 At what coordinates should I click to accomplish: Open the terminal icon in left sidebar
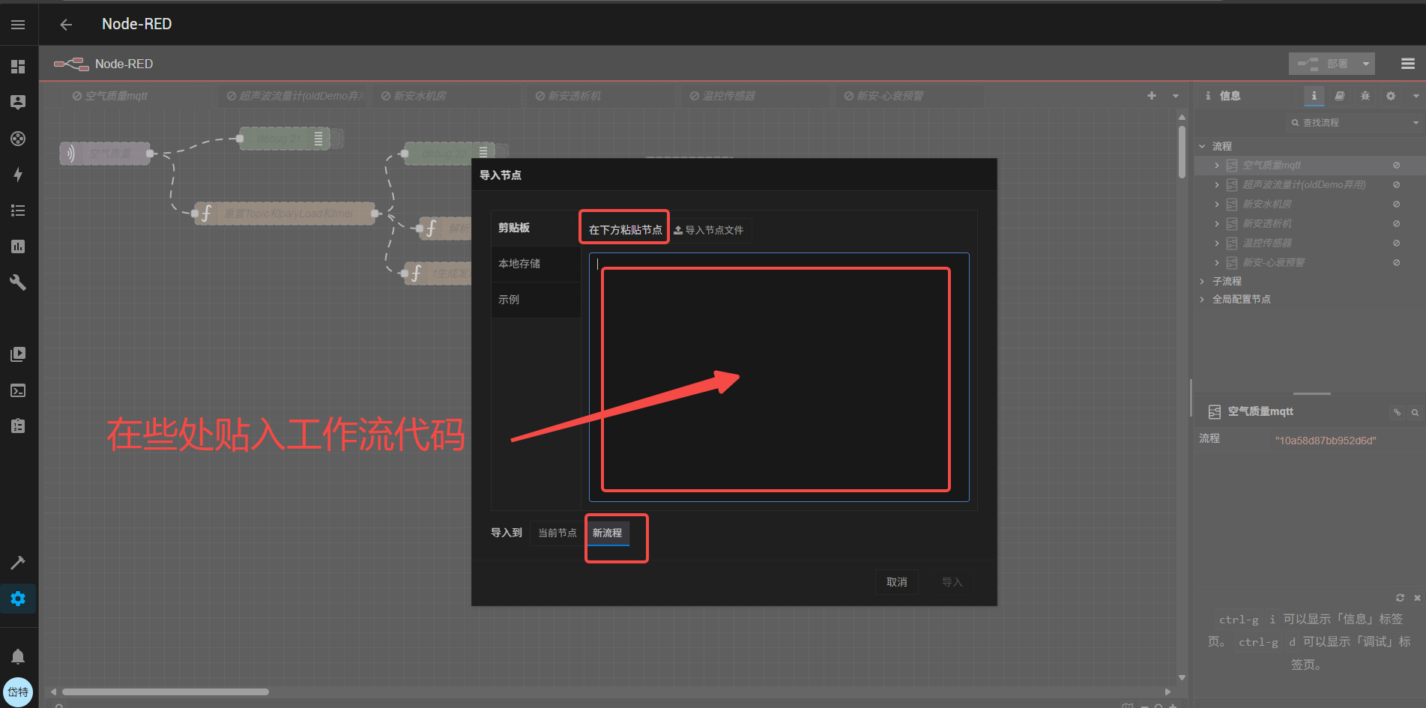18,390
